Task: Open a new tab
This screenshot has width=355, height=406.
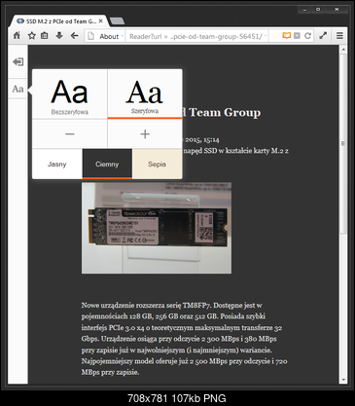Action: [117, 21]
